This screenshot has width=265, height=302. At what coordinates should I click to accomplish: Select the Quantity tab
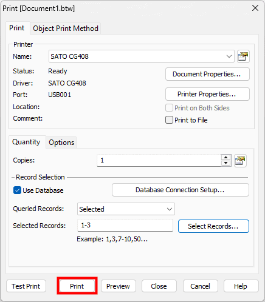click(x=26, y=142)
